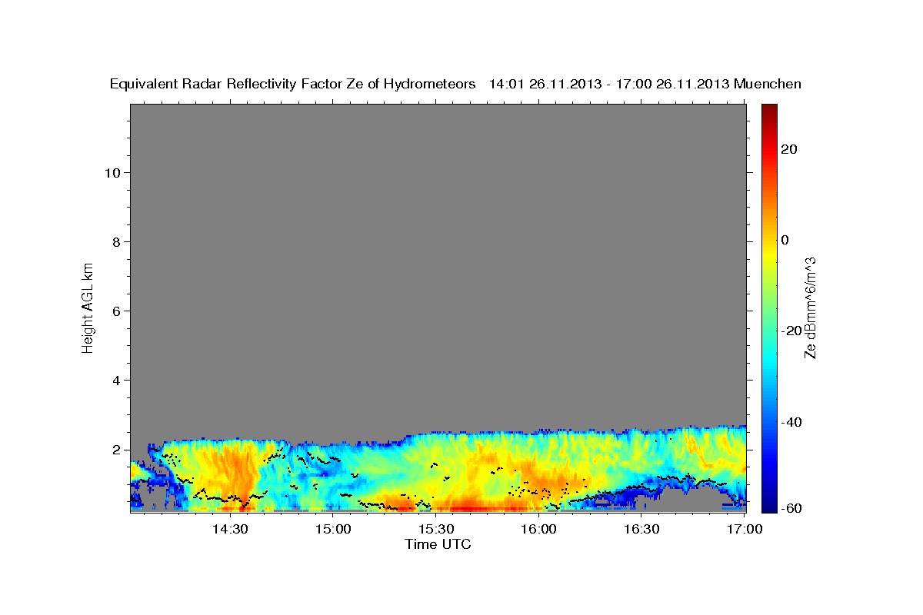Click the colorbar label -60
Image resolution: width=923 pixels, height=615 pixels.
(791, 507)
